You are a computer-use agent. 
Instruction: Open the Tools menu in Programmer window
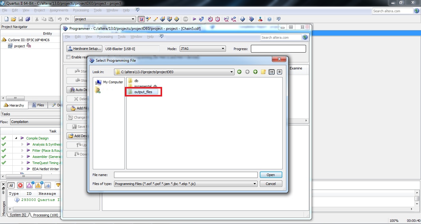122,37
